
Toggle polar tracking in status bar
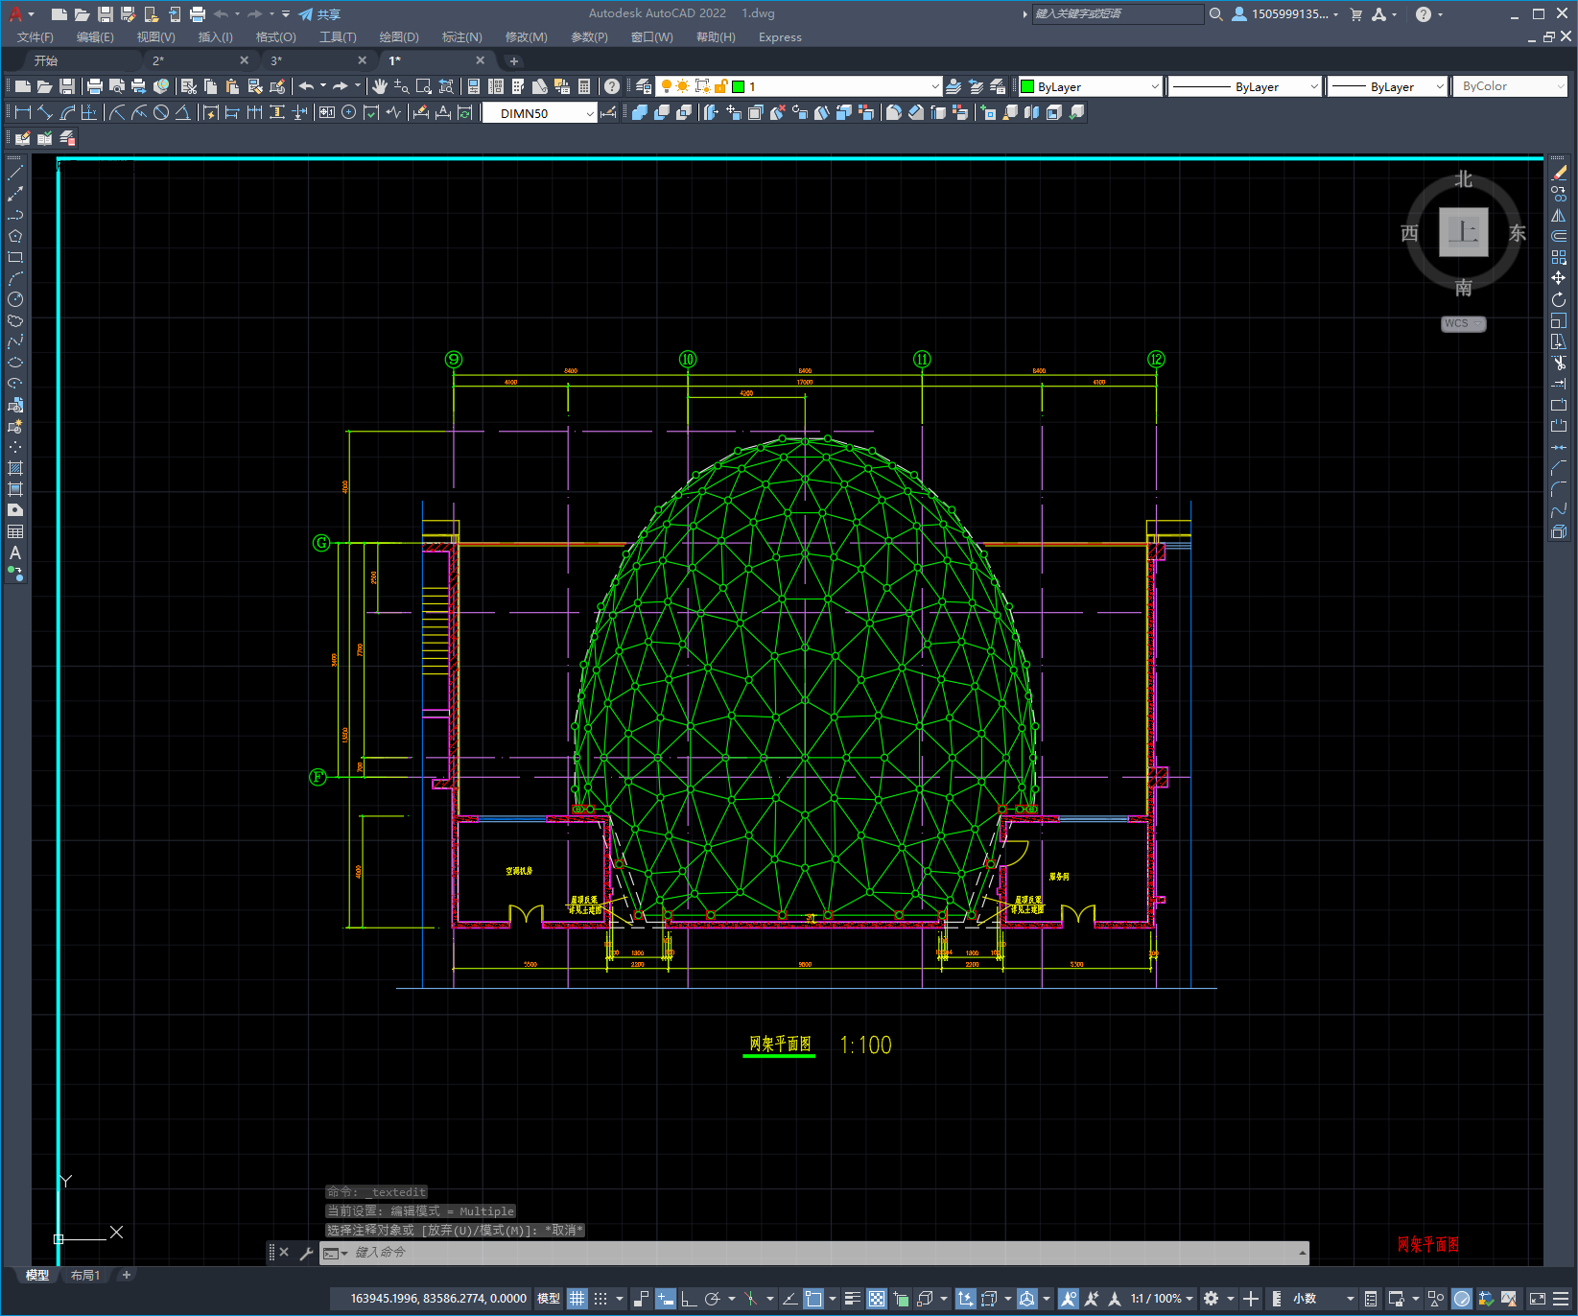(712, 1299)
